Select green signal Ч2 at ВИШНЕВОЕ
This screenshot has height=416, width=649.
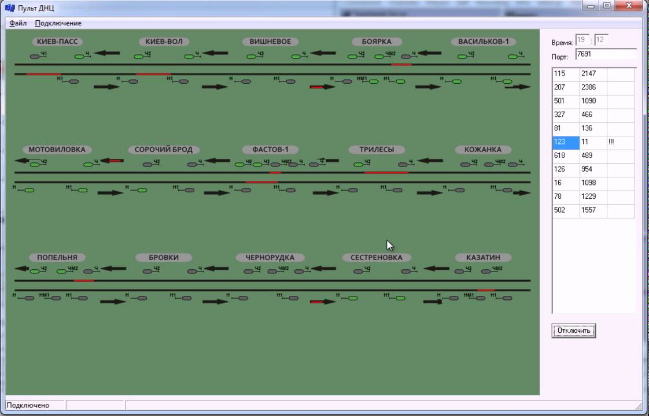click(252, 56)
